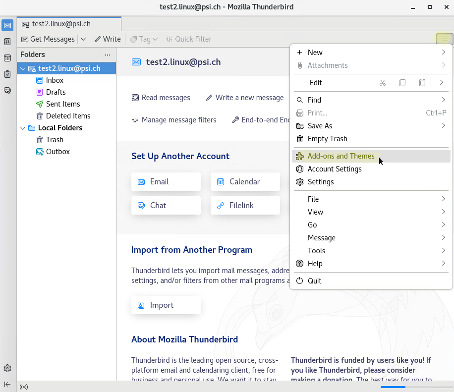Choose Quit from the menu
454x392 pixels.
tap(371, 281)
